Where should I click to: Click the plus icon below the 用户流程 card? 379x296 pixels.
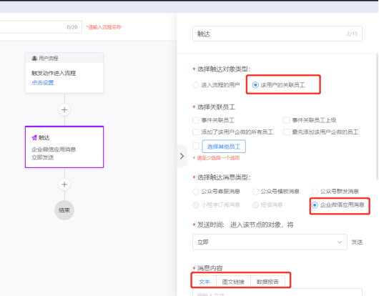64,109
